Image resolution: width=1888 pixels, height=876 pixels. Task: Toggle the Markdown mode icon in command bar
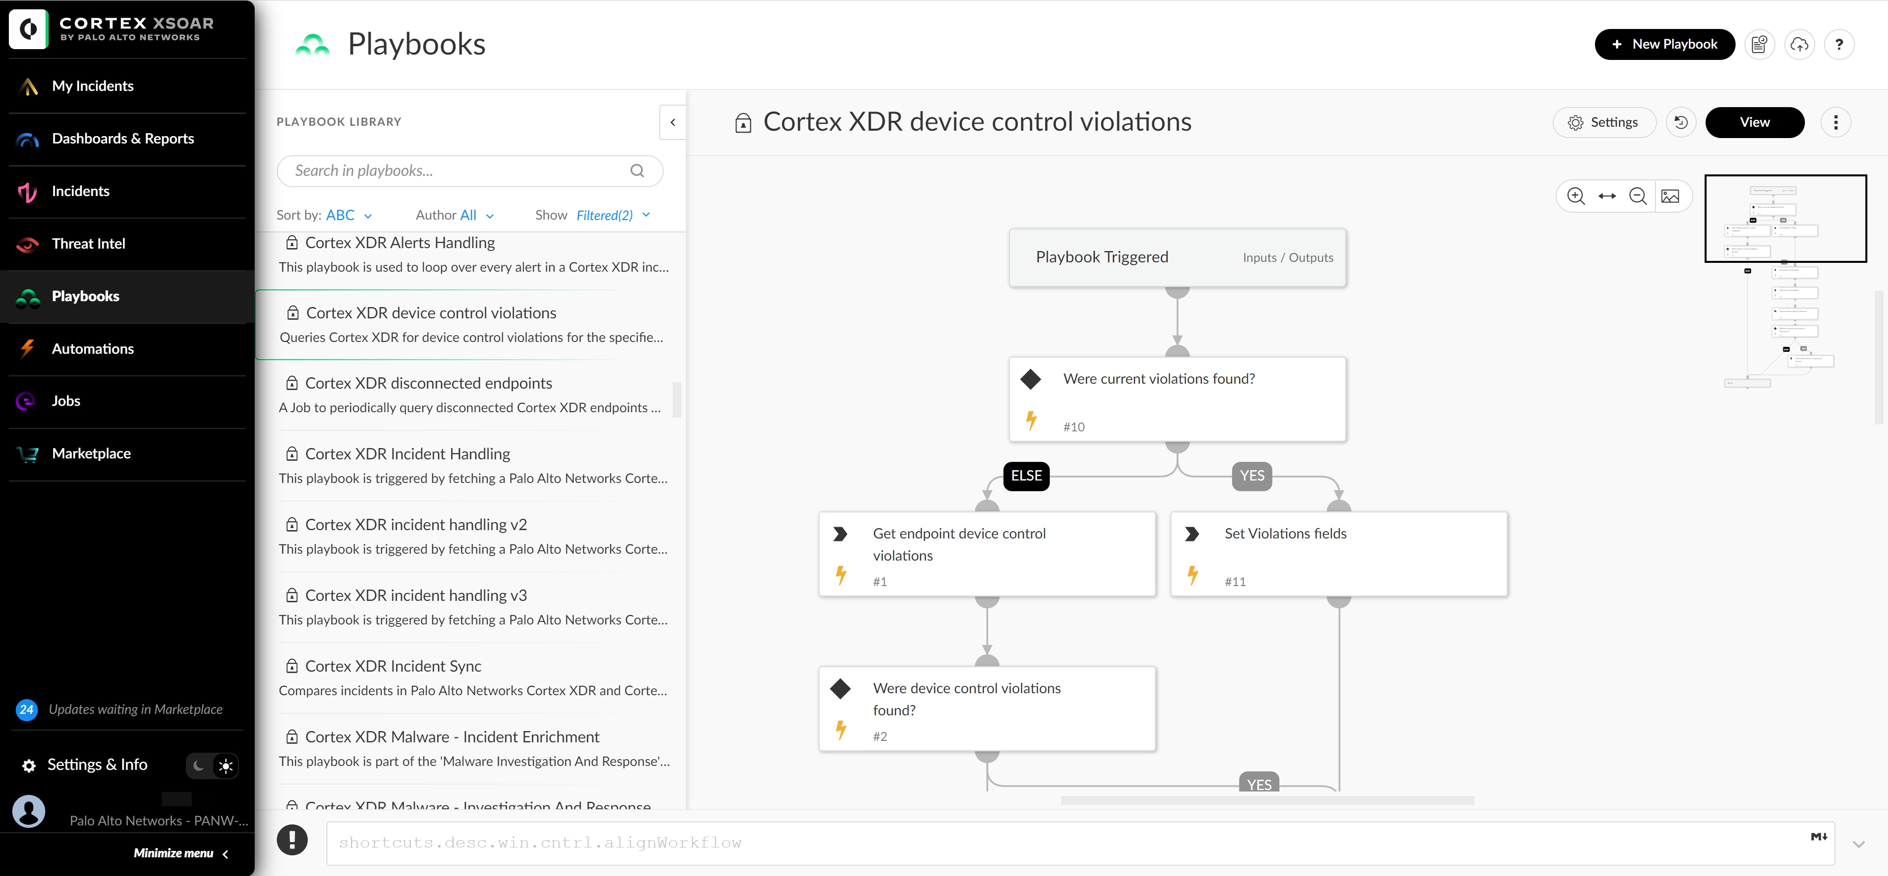coord(1818,836)
